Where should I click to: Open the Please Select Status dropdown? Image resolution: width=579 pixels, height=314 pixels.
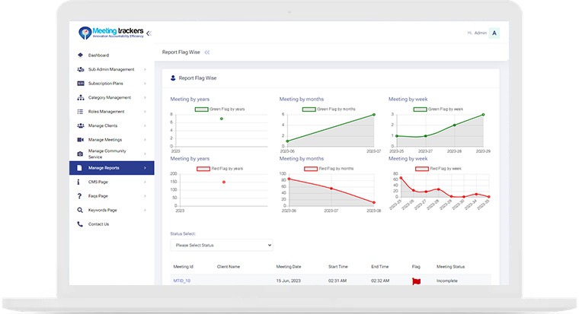(222, 245)
